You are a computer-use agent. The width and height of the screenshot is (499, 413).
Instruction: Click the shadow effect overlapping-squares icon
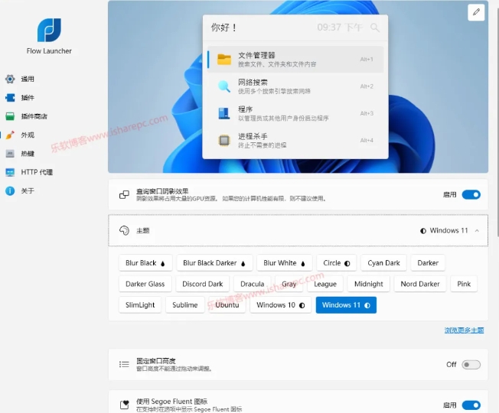124,194
